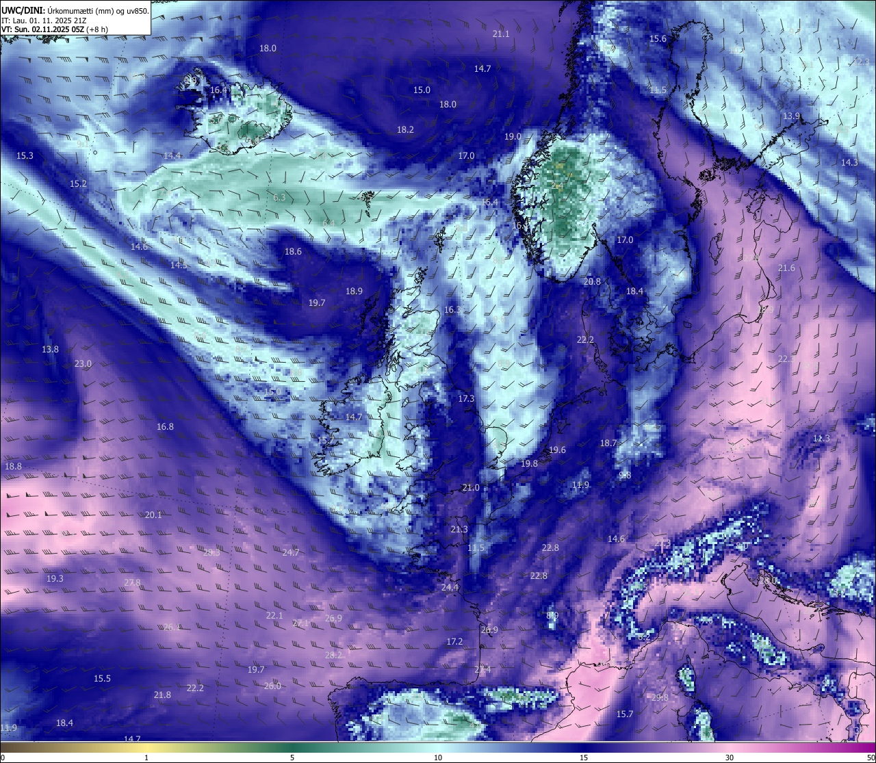
Task: Click the 1 tick on color scale
Action: 146,758
